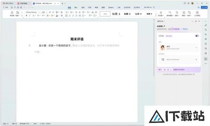This screenshot has width=210, height=126.
Task: Click the decrease font size icon
Action: [53, 12]
